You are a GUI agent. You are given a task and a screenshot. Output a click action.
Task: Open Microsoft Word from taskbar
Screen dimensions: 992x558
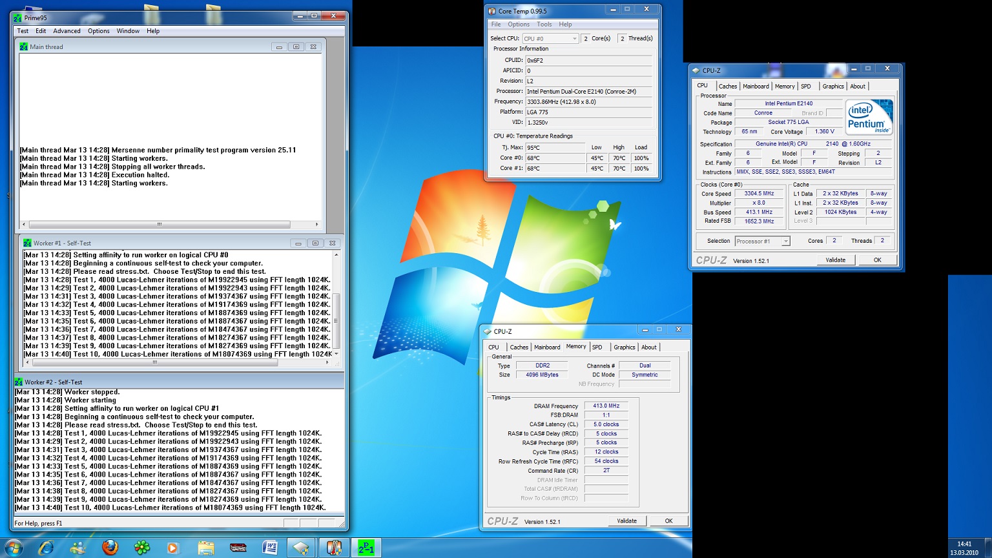[270, 548]
